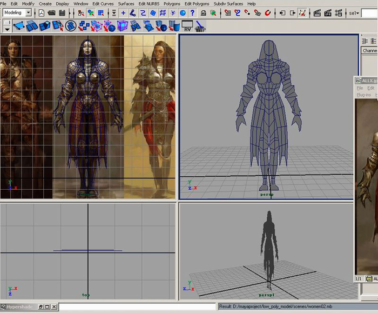Open the File menu

coord(3,4)
